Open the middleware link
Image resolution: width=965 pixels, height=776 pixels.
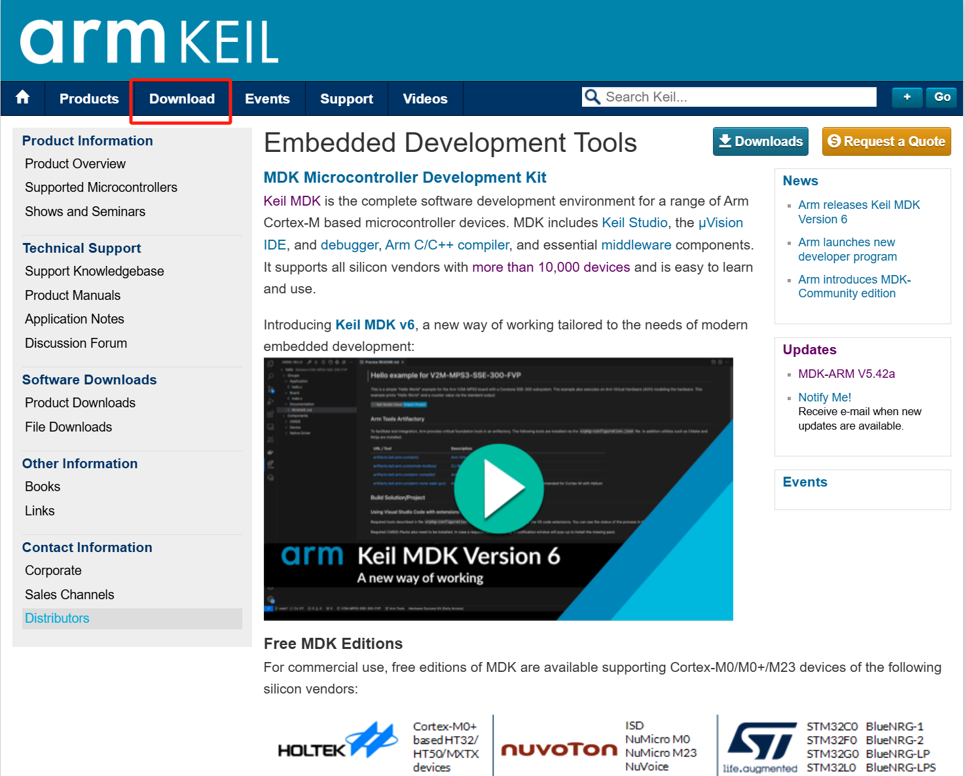[x=636, y=245]
